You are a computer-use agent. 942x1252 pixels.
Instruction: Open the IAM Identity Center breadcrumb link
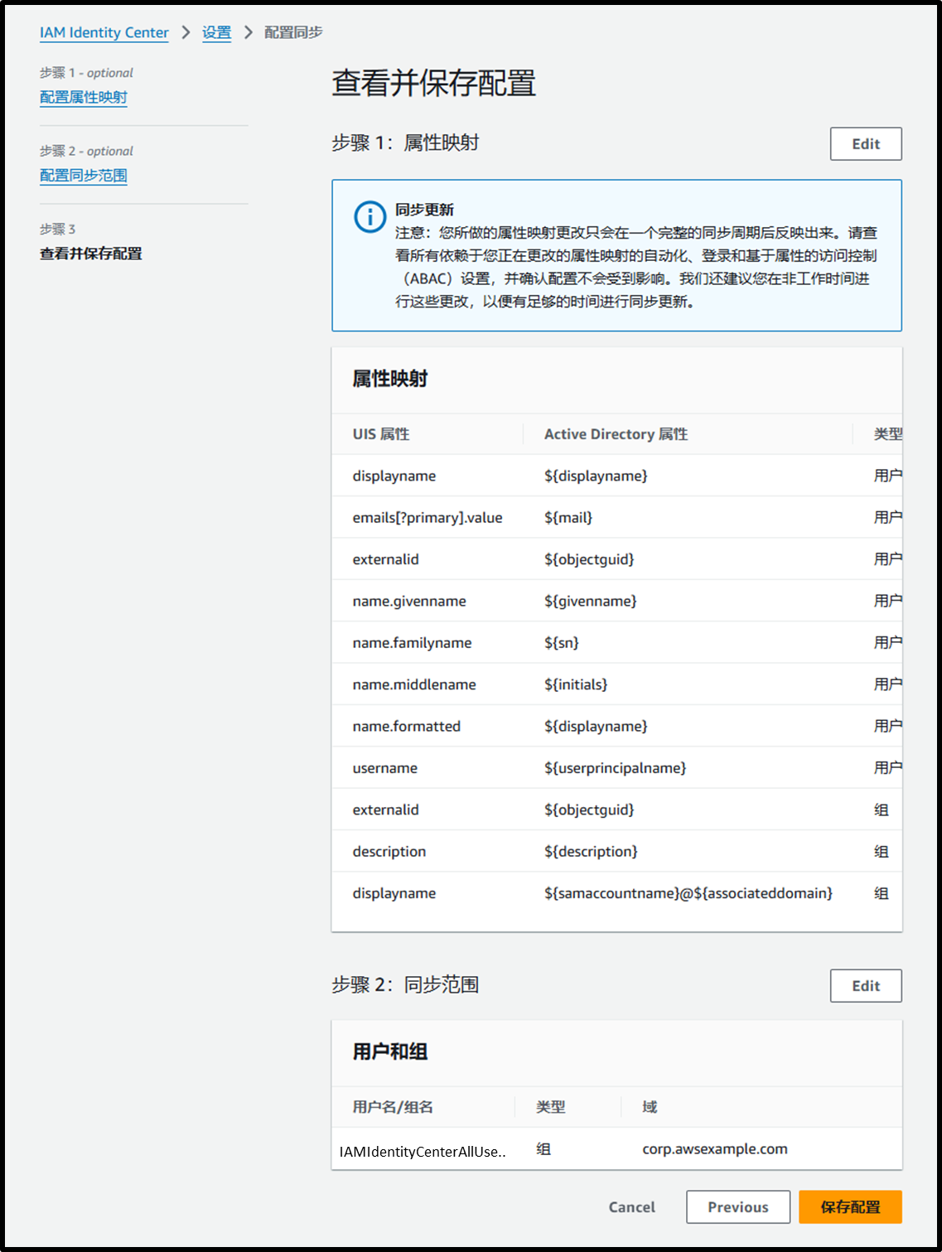coord(104,32)
